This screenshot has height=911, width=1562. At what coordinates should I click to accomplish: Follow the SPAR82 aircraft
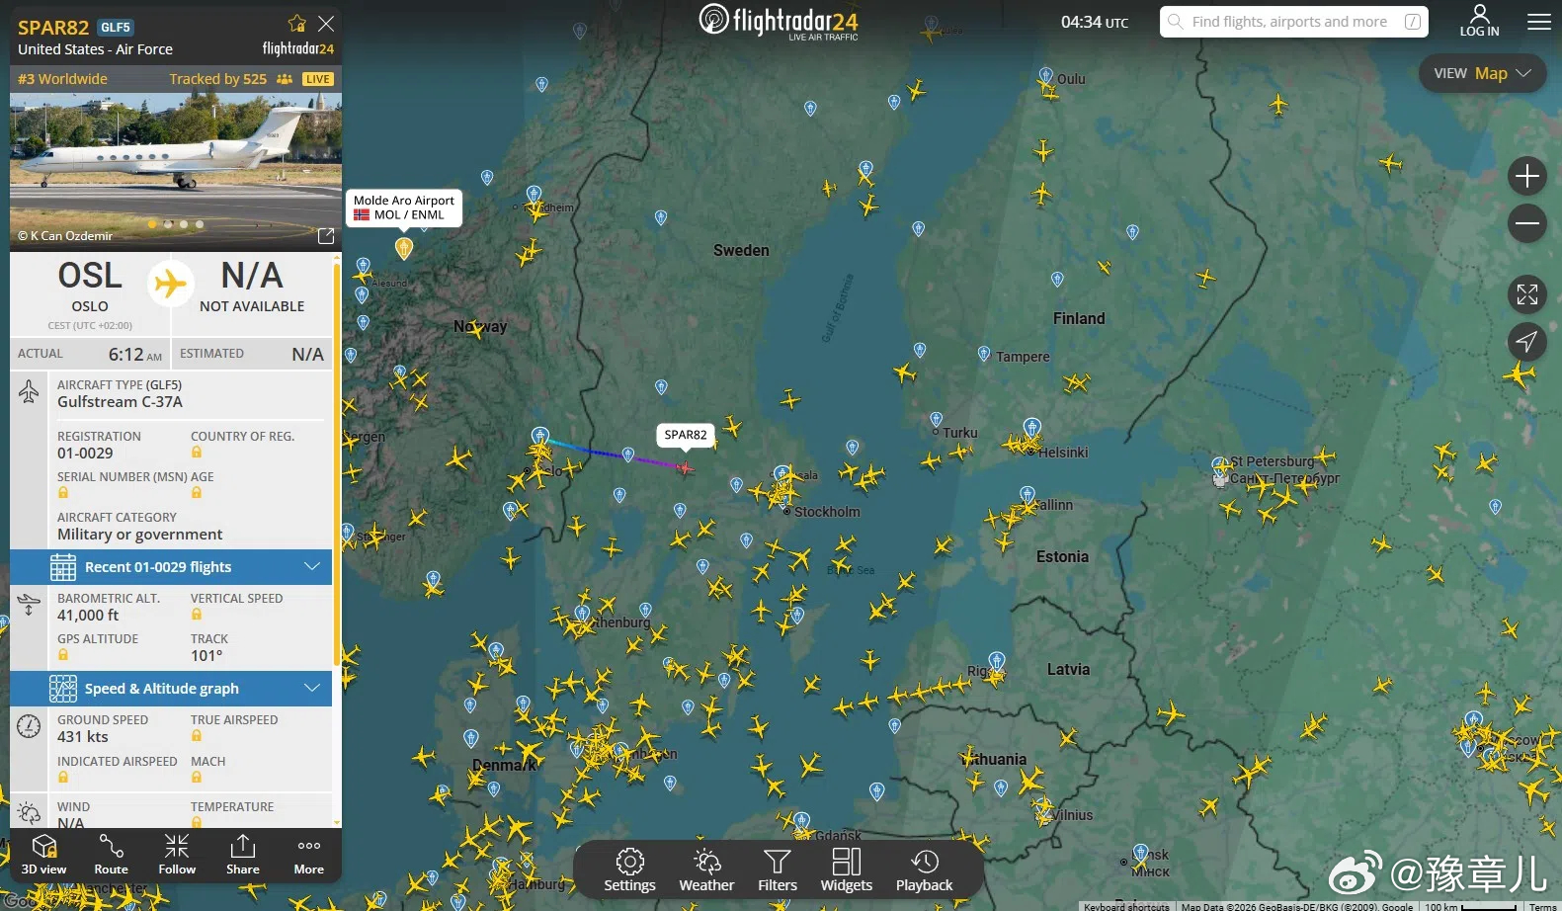click(x=177, y=855)
